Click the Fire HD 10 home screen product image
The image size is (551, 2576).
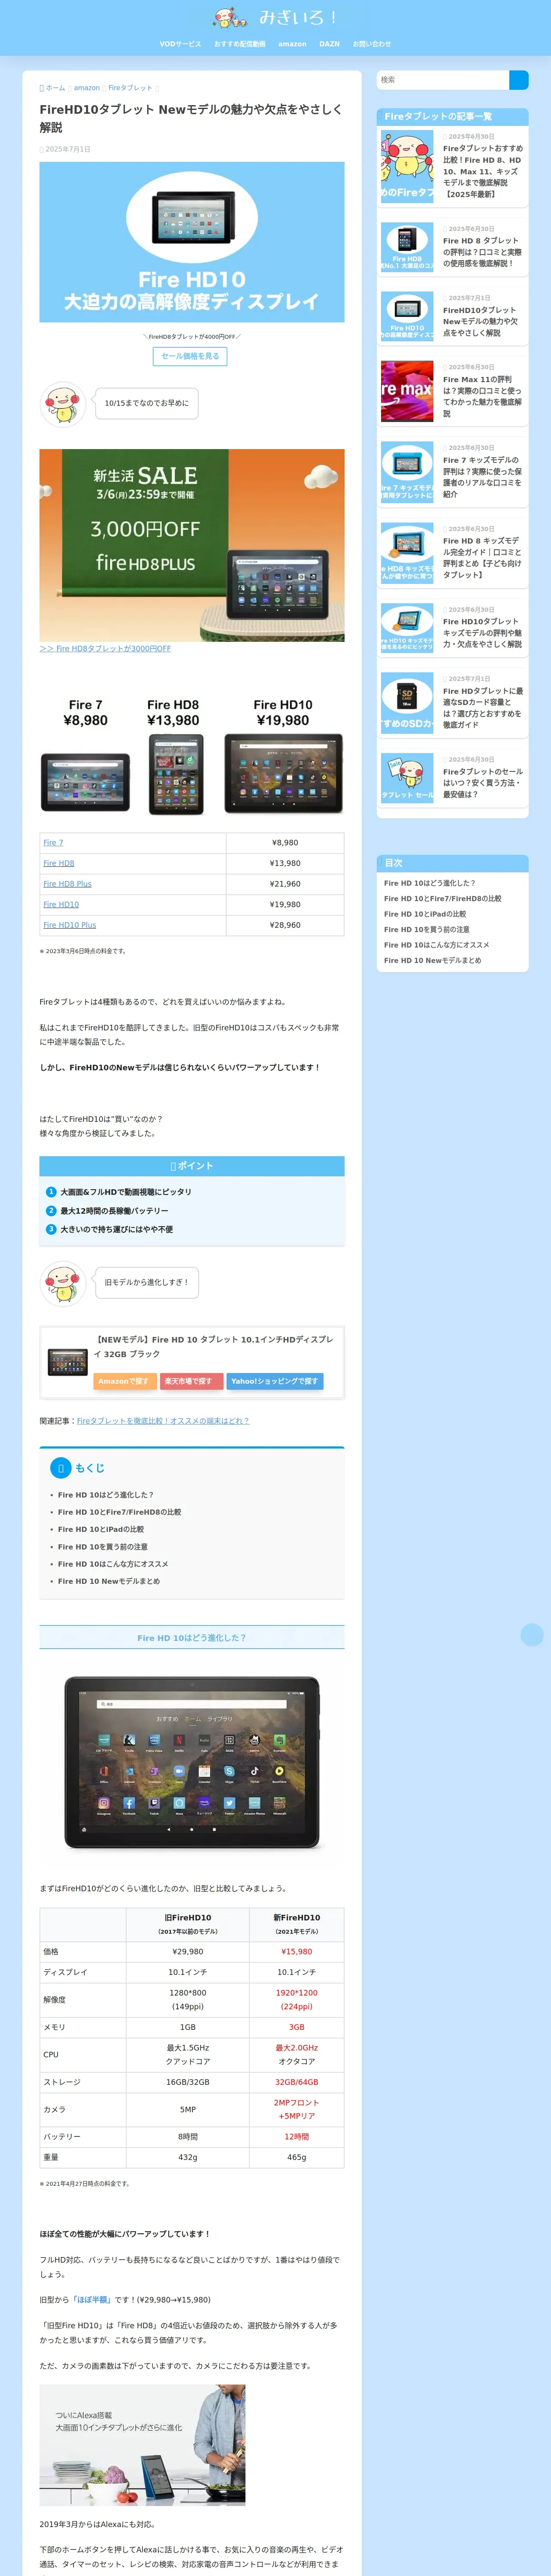pos(192,1763)
